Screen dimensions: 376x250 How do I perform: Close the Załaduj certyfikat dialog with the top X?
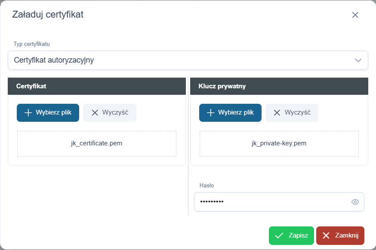coord(355,15)
